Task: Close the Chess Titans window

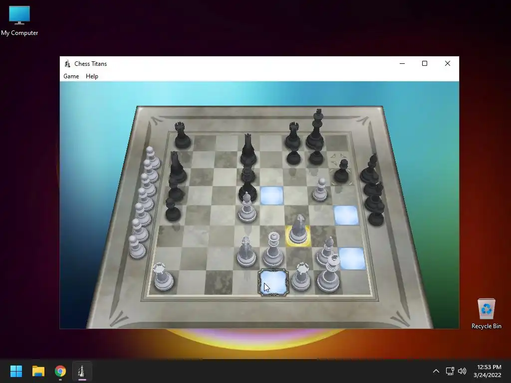Action: tap(448, 63)
